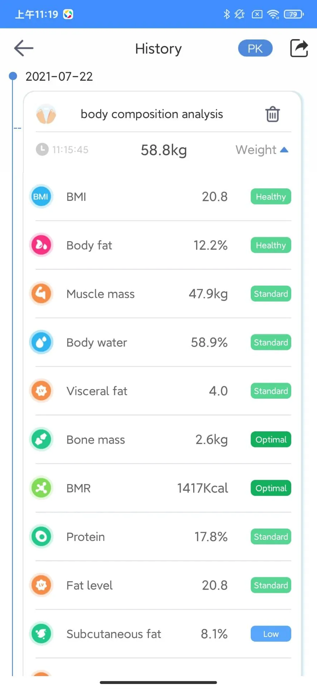Tap the green BMR icon
Screen dimensions: 317x689
(41, 488)
